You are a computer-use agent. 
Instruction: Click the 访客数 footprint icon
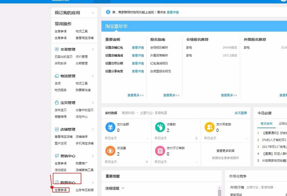click(x=160, y=127)
